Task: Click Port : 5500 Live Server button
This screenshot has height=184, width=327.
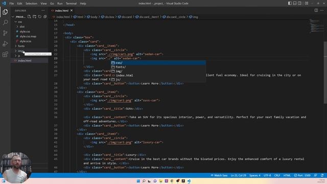Action: click(x=302, y=175)
